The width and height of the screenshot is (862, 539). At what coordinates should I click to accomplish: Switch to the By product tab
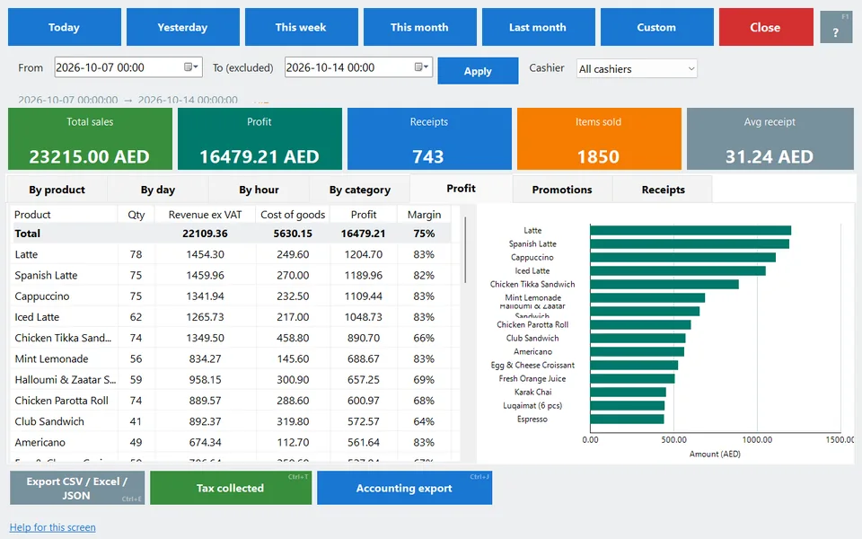pos(57,190)
